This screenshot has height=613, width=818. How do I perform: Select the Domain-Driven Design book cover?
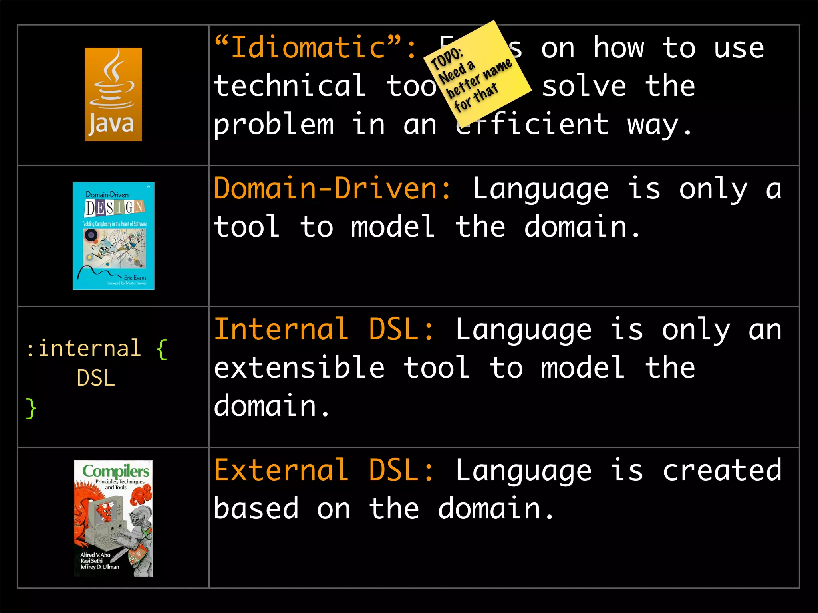click(x=113, y=236)
